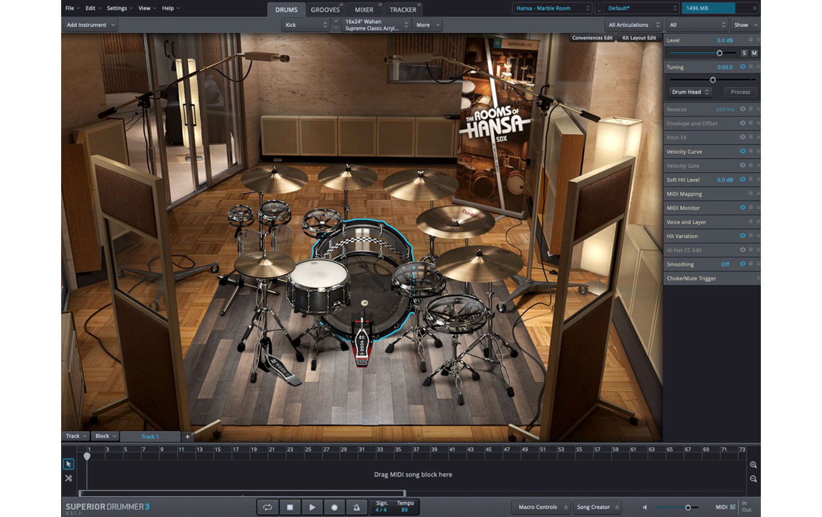
Task: Open the Drum Head tuning dropdown
Action: click(x=690, y=92)
